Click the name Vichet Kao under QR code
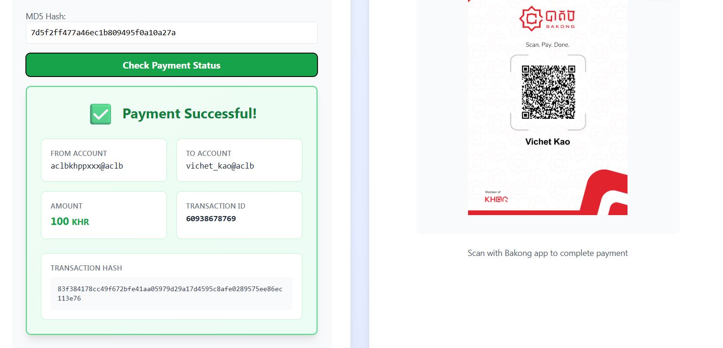This screenshot has width=723, height=348. [548, 141]
